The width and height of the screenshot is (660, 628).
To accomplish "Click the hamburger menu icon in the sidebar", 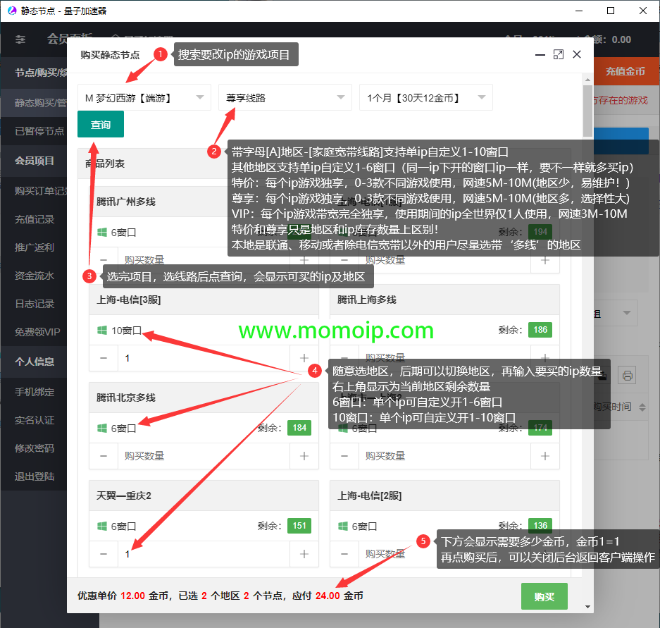I will [x=20, y=40].
